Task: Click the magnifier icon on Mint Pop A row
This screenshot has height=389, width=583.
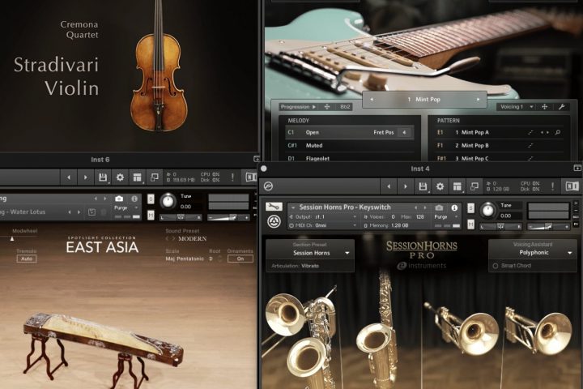Action: pos(559,132)
